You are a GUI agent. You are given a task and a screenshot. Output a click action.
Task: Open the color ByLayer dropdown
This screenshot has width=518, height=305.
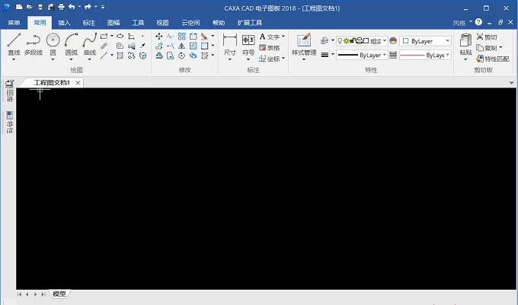tap(425, 41)
